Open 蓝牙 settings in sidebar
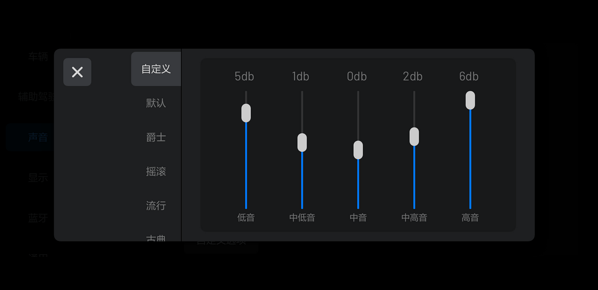This screenshot has height=290, width=598. tap(38, 218)
